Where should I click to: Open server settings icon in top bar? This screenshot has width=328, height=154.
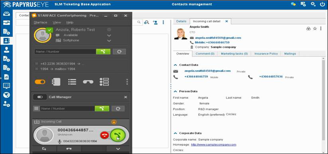303,4
